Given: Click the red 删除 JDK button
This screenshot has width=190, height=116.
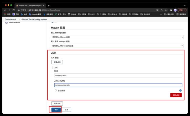Looking at the screenshot, I should (176, 95).
